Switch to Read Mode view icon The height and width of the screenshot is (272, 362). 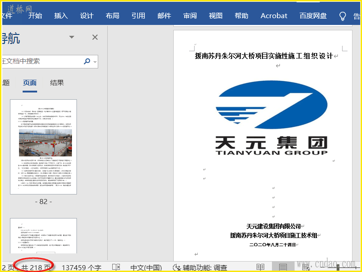tap(261, 267)
